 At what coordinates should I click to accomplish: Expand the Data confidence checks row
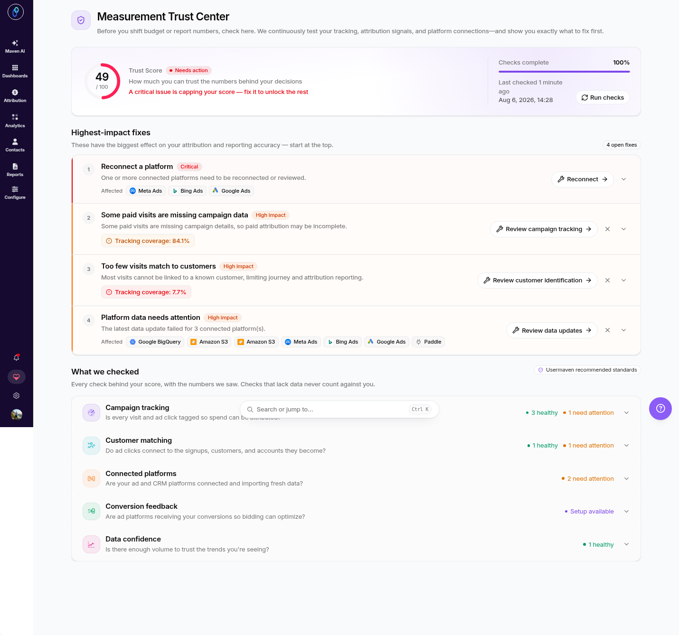click(x=627, y=544)
